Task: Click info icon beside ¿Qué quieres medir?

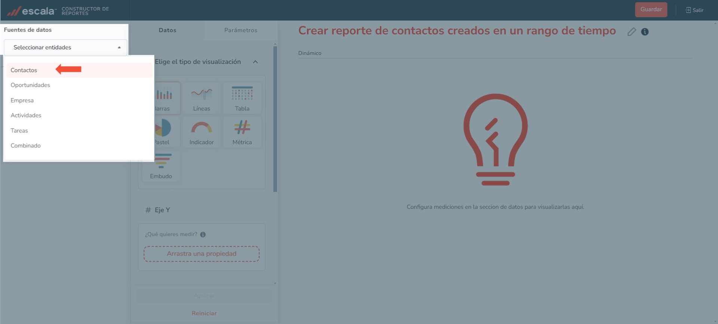Action: [203, 235]
